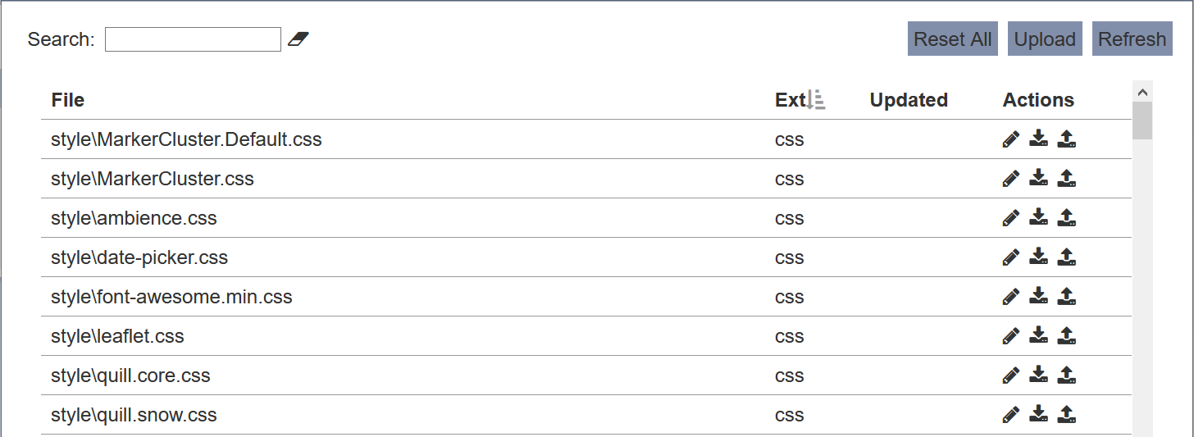This screenshot has width=1194, height=437.
Task: Edit style\quill.core.css with pencil icon
Action: point(1011,376)
